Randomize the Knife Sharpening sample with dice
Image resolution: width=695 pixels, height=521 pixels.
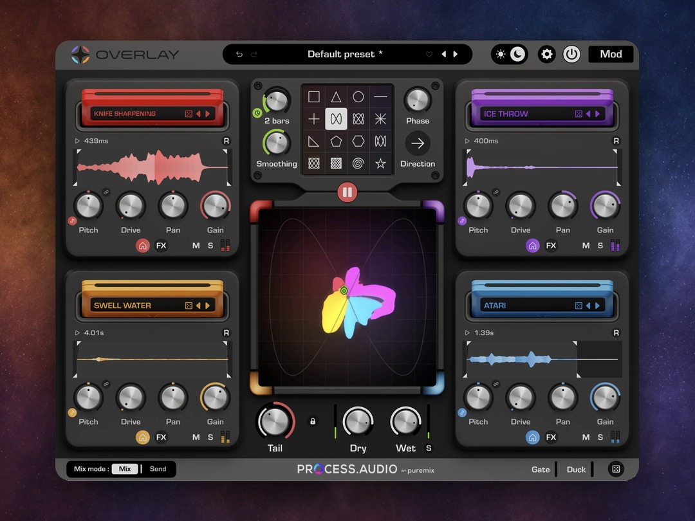click(189, 114)
